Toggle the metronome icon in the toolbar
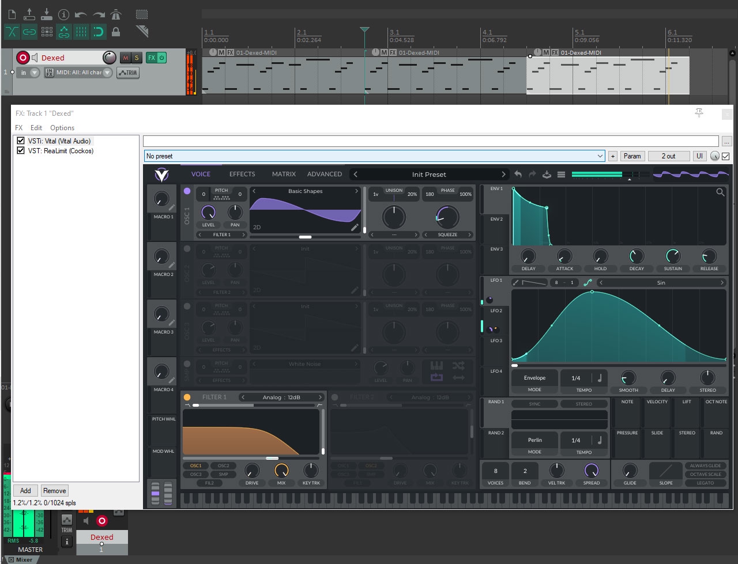 pyautogui.click(x=115, y=14)
